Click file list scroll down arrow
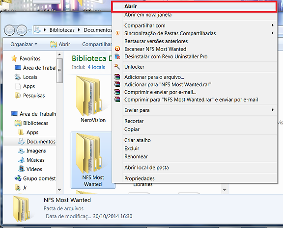The height and width of the screenshot is (228, 283). [x=225, y=190]
